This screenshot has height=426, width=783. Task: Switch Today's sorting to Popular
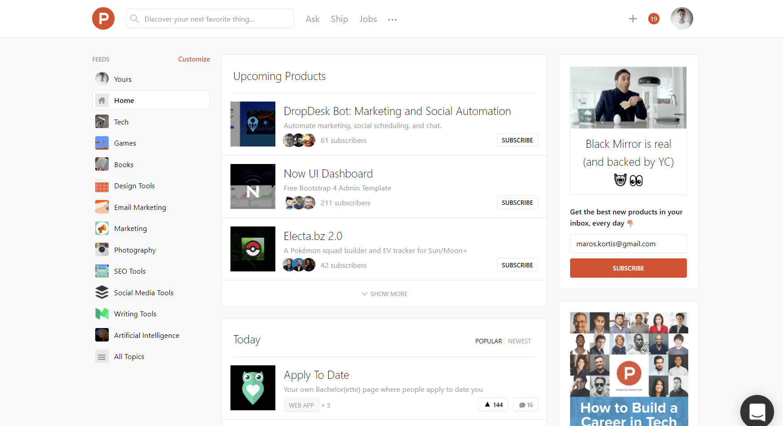point(488,341)
